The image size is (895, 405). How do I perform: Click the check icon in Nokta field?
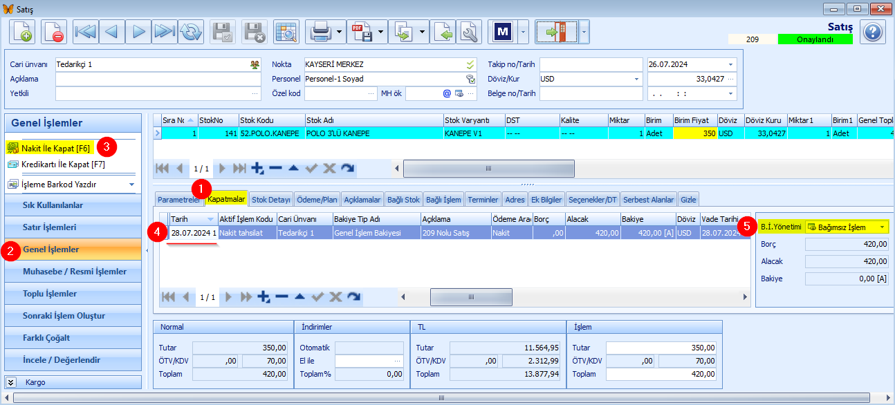(x=471, y=64)
